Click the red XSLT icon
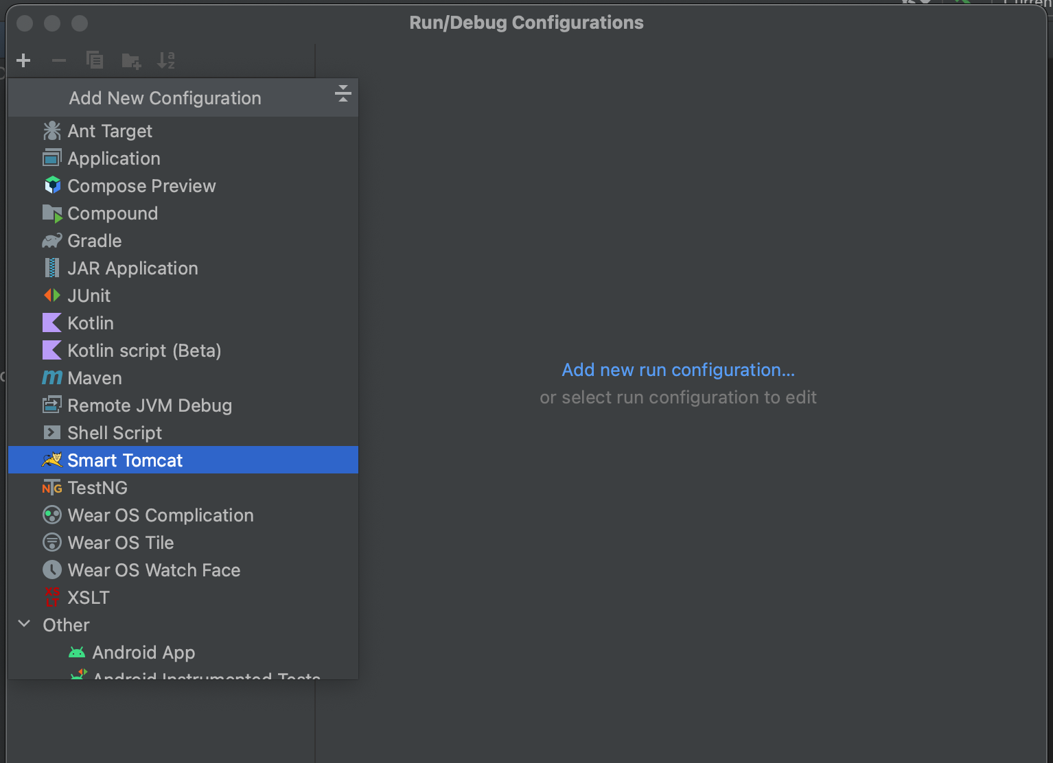Screen dimensions: 1053x763 52,596
